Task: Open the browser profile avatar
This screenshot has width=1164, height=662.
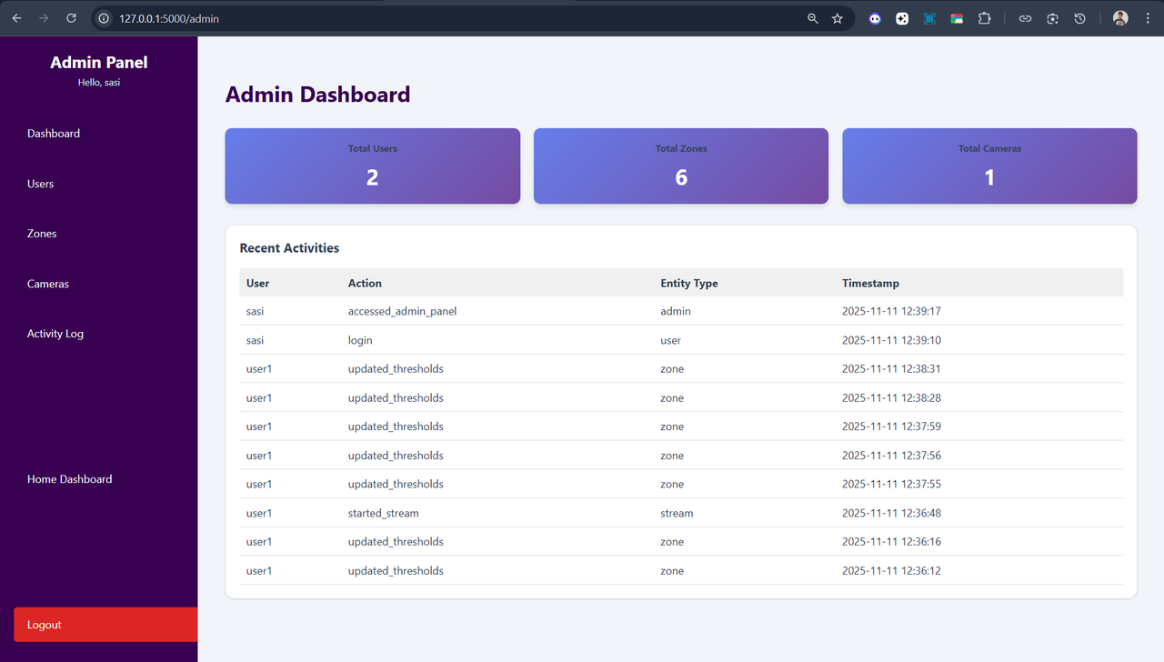Action: [x=1119, y=18]
